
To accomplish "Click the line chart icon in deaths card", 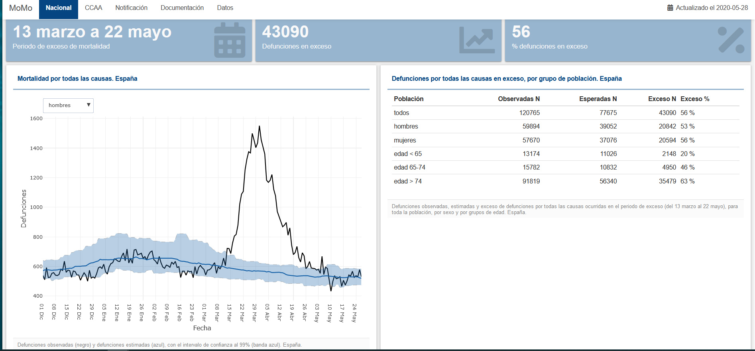I will coord(477,40).
